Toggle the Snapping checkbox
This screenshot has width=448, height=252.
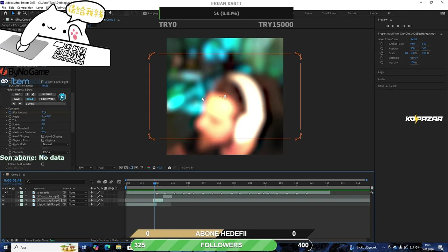point(145,13)
